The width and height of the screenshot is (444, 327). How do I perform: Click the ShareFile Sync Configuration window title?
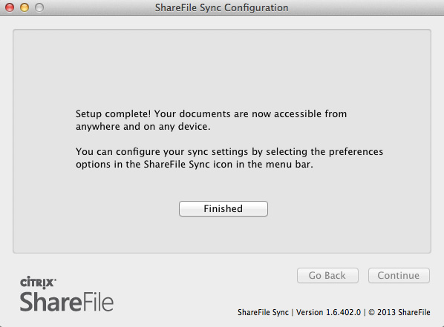[x=221, y=7]
